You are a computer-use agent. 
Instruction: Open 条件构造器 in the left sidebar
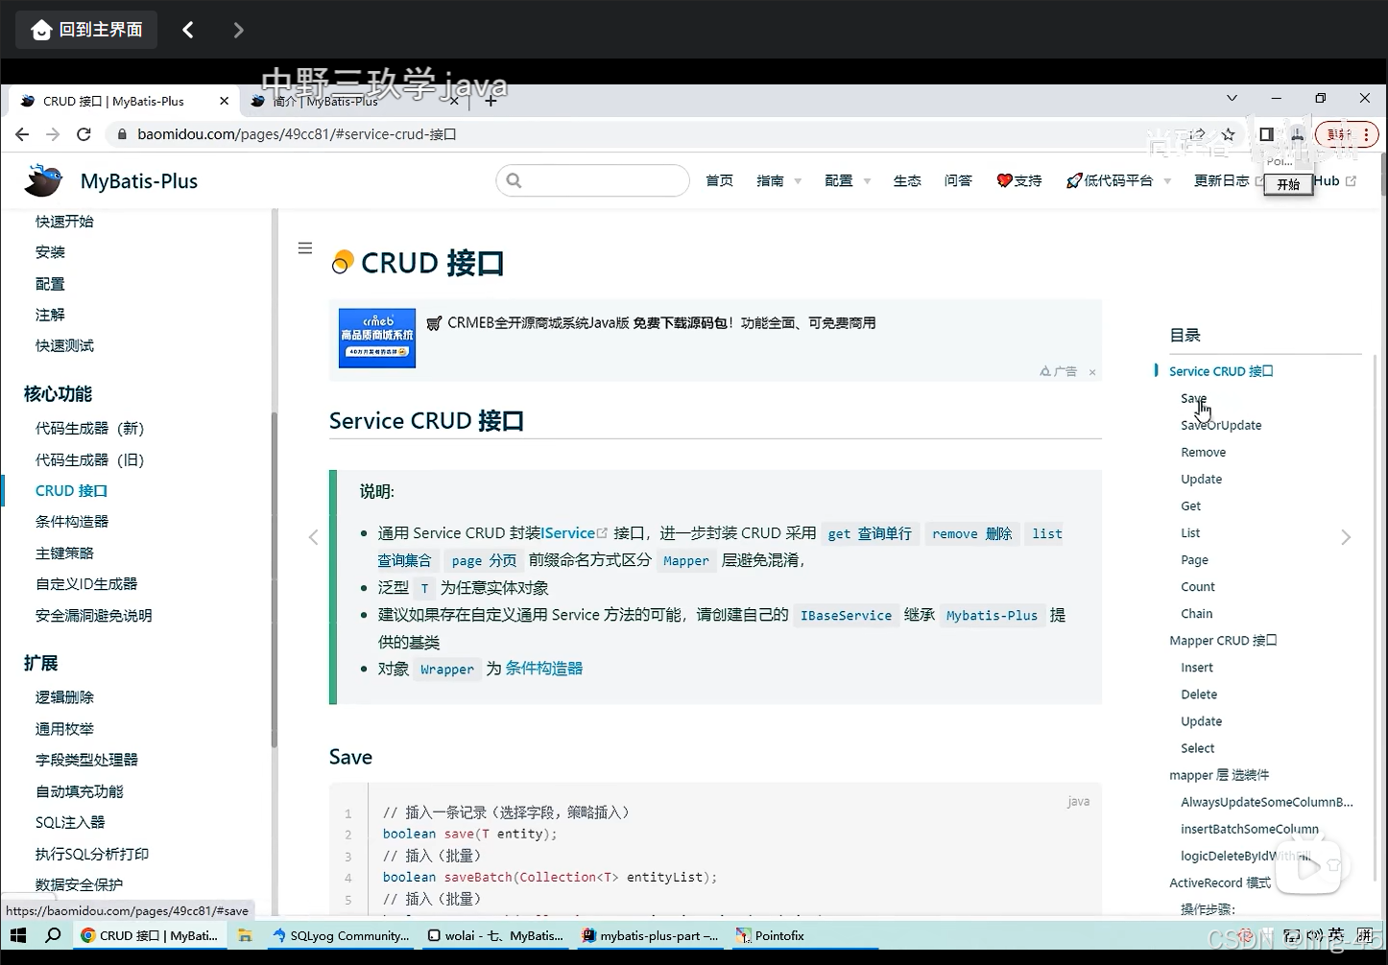point(72,522)
